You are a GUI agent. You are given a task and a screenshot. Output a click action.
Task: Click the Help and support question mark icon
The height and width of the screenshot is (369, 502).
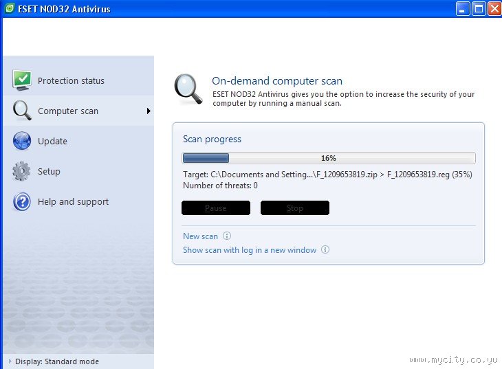click(x=22, y=201)
